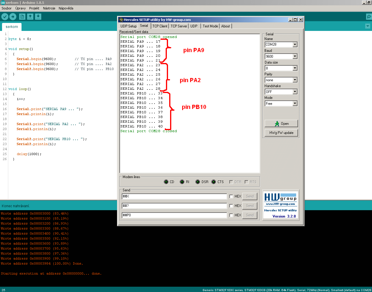The image size is (372, 292).
Task: Click the HWg FW update button
Action: 281,133
